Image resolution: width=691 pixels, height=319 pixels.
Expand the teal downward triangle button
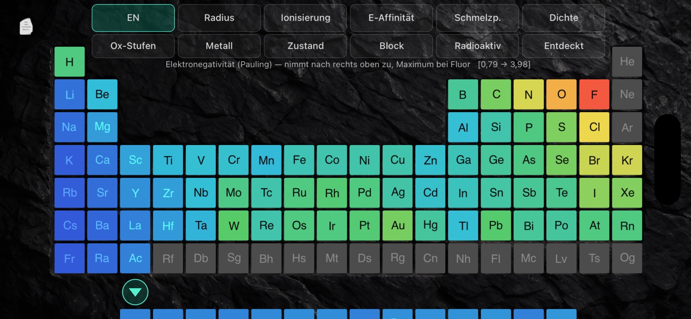135,292
